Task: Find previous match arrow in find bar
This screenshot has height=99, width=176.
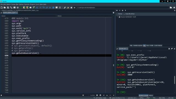Action: point(97,95)
